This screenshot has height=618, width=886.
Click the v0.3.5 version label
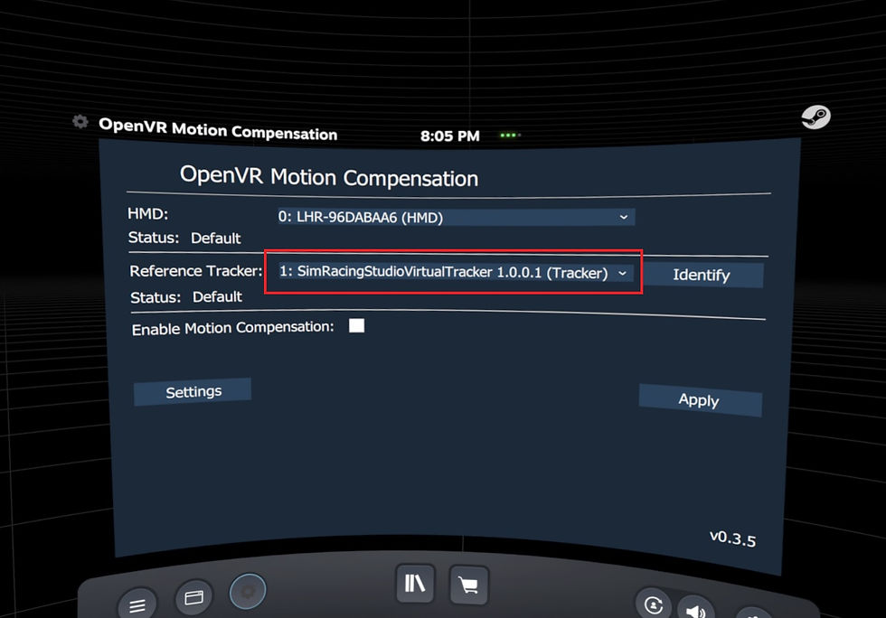pyautogui.click(x=733, y=538)
